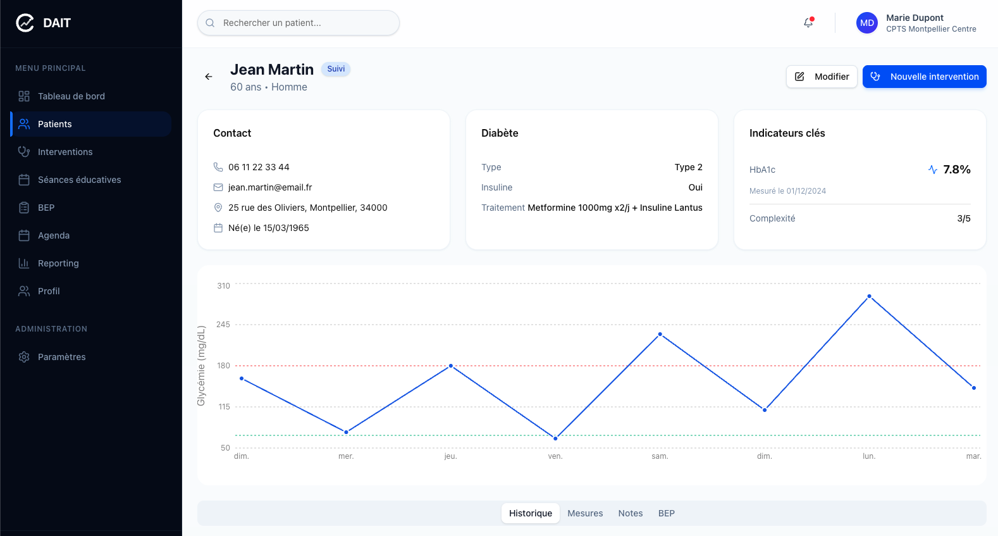The width and height of the screenshot is (998, 536).
Task: Click the Modifier button
Action: (x=822, y=77)
